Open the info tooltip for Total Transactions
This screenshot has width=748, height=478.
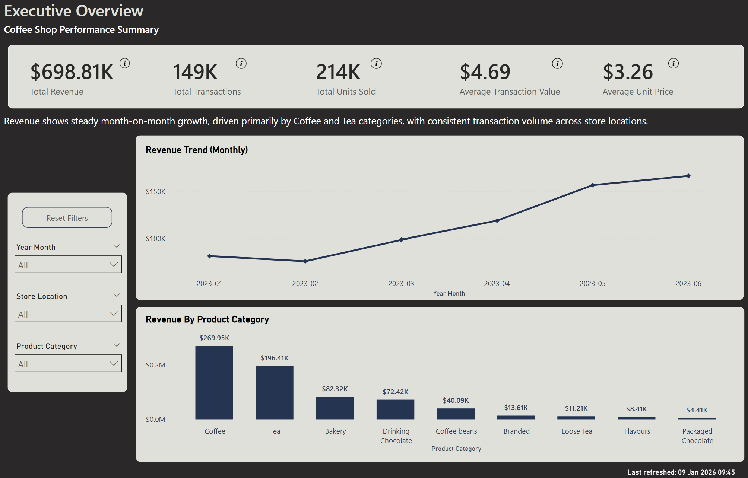[x=241, y=63]
